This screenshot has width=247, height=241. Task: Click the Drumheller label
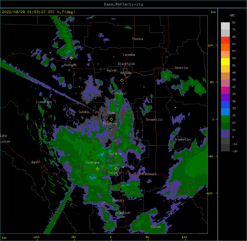183,139
